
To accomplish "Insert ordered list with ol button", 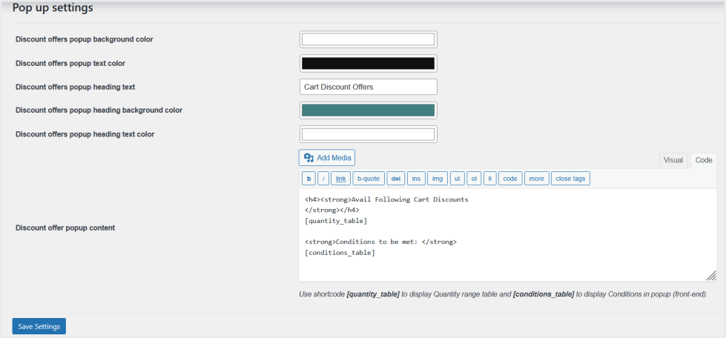I will (474, 178).
